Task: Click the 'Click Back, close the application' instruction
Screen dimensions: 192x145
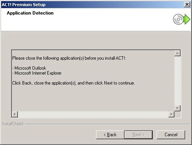Action: point(74,83)
